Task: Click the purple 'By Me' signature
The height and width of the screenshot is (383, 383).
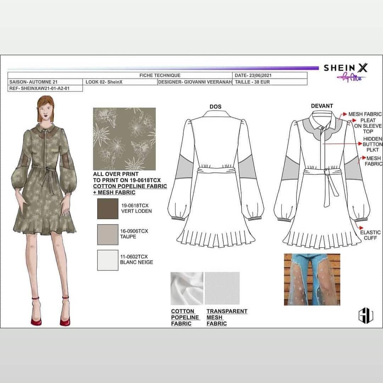Action: (x=351, y=78)
